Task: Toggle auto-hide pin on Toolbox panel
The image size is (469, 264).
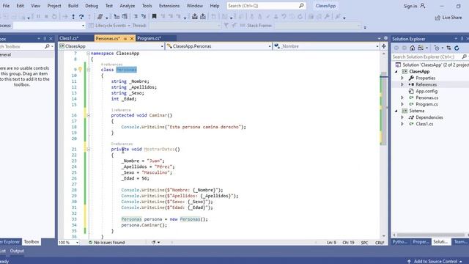Action: click(45, 39)
